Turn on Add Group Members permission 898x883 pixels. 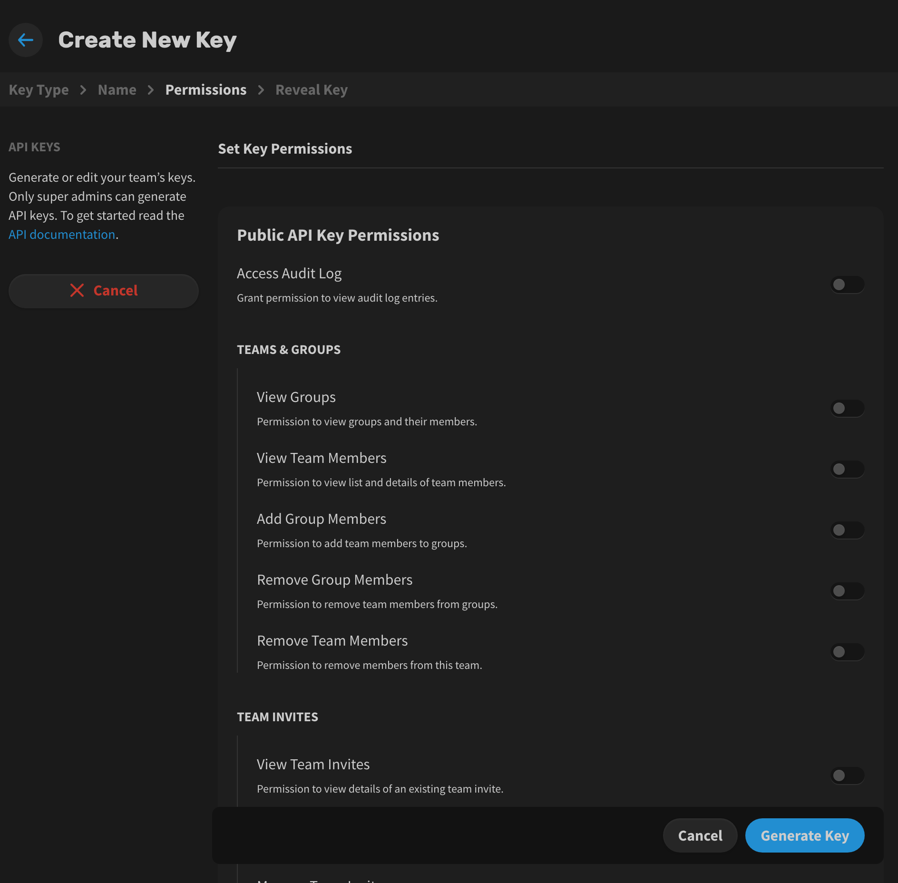847,530
